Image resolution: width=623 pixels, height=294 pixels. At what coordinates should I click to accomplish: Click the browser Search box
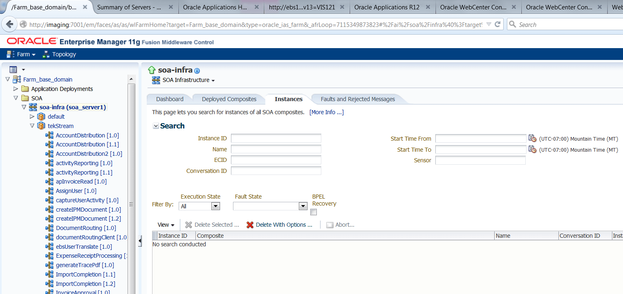coord(565,24)
